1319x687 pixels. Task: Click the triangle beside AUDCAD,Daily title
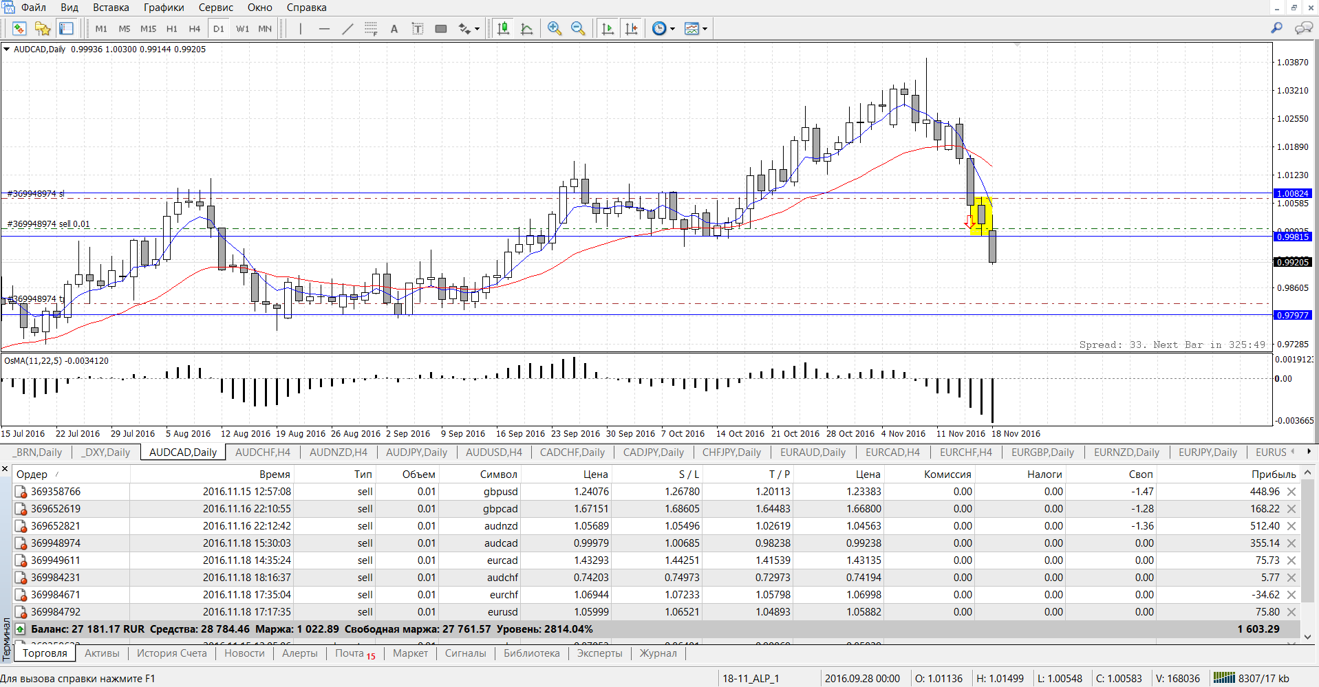point(6,49)
